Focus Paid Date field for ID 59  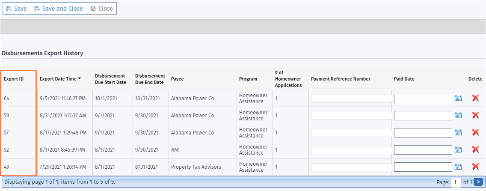423,116
